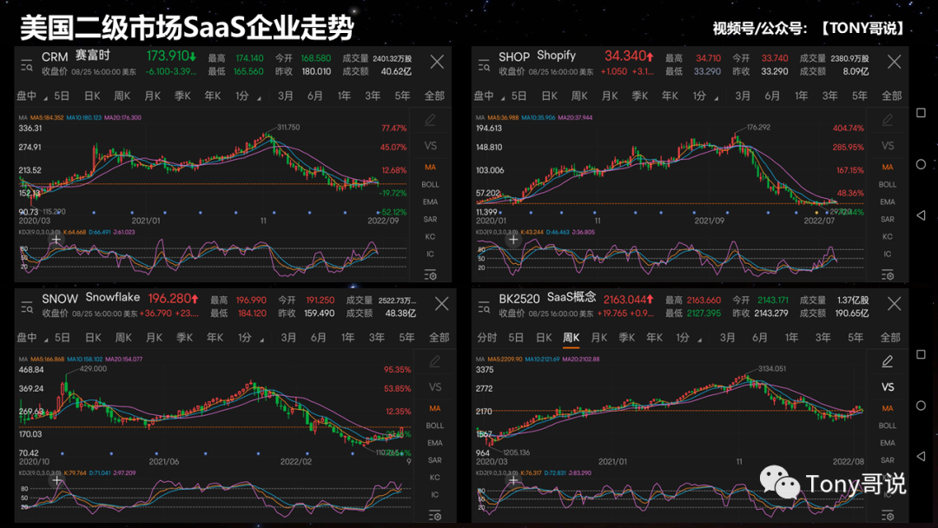The height and width of the screenshot is (528, 938).
Task: Toggle MA indicator in CRM chart
Action: pos(430,167)
